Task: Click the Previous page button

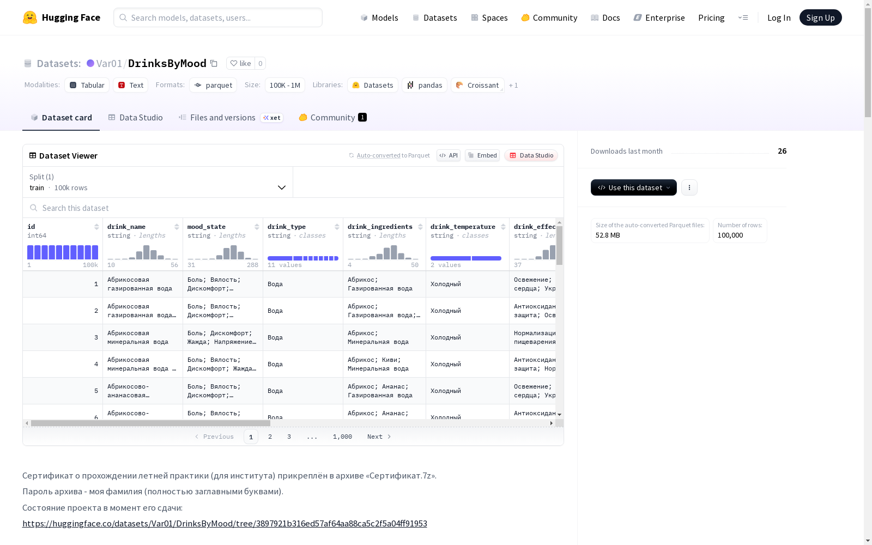Action: tap(214, 437)
